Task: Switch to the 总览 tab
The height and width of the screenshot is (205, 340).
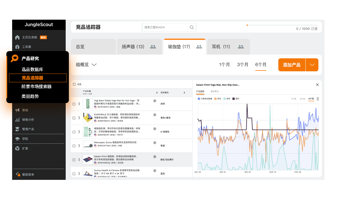Action: pyautogui.click(x=93, y=46)
